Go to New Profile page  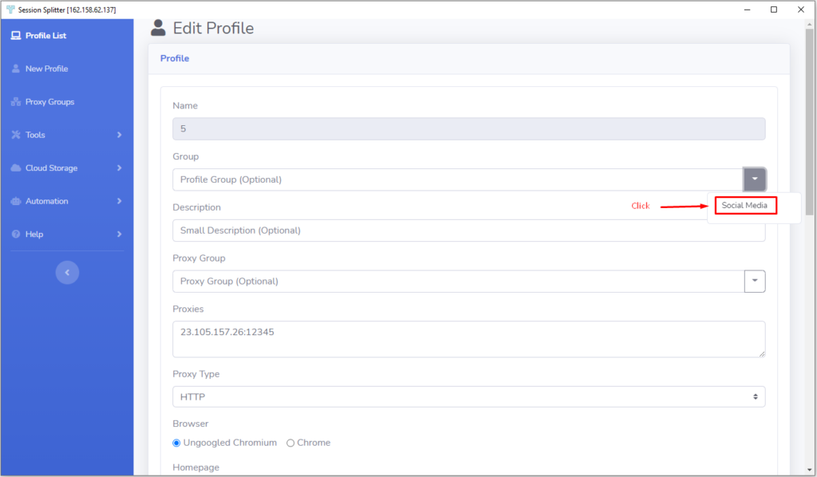(47, 69)
